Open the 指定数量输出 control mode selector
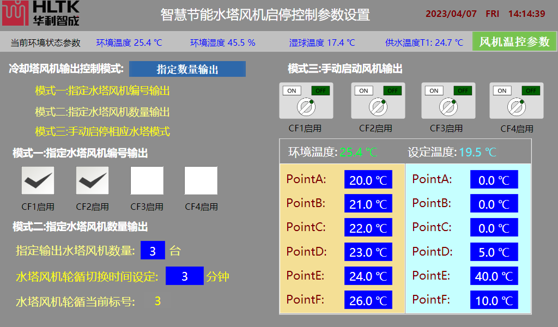 coord(187,69)
